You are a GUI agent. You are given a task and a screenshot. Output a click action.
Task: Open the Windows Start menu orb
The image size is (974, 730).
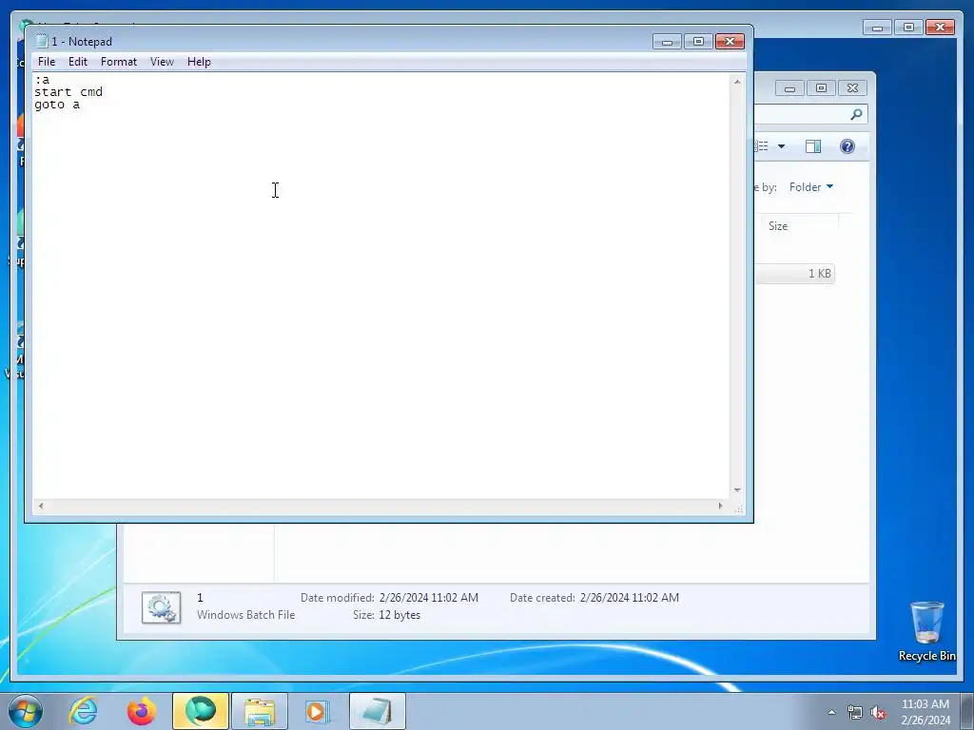coord(26,711)
